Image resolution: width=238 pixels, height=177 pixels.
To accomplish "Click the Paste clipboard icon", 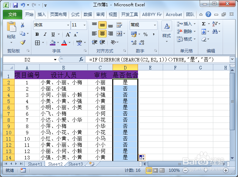I will coord(11,27).
